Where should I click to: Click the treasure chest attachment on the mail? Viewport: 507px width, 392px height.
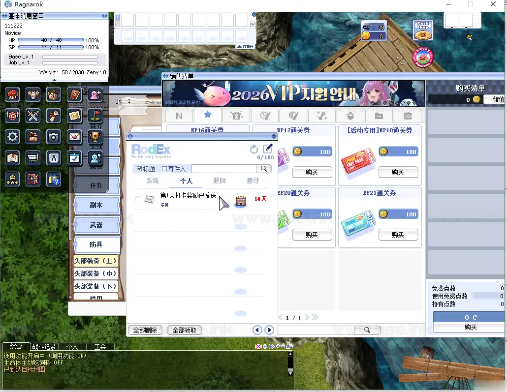coord(241,201)
